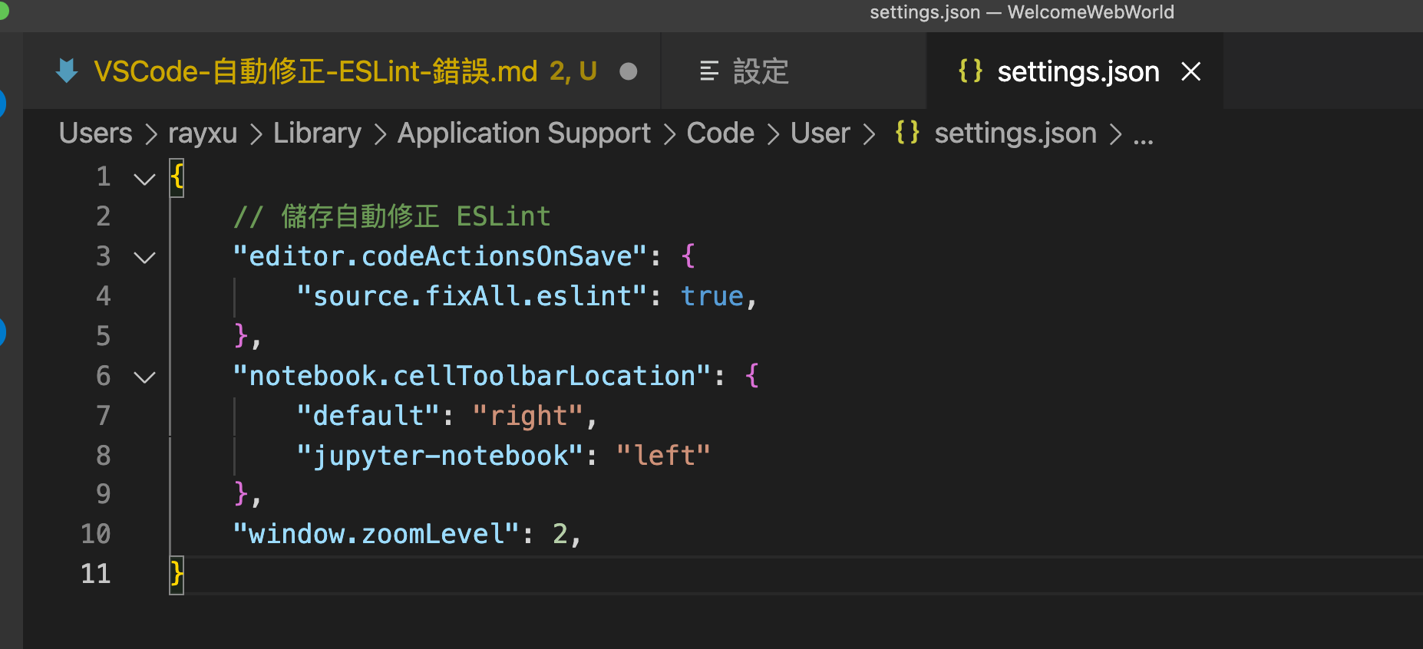Fold the editor.codeActionsOnSave block on line 3
1423x649 pixels.
144,257
